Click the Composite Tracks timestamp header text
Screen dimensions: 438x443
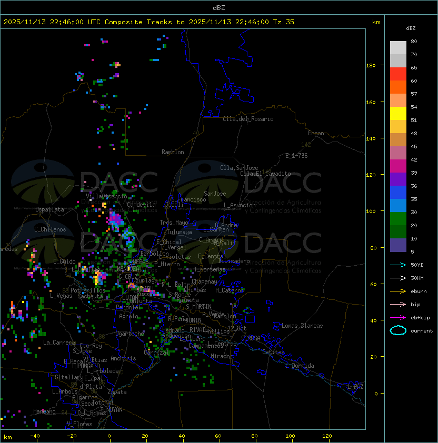click(x=149, y=22)
